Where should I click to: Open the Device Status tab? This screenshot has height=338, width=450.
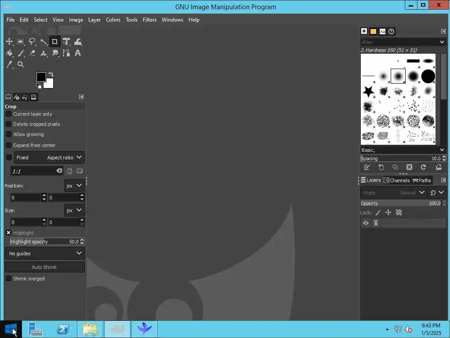point(16,97)
